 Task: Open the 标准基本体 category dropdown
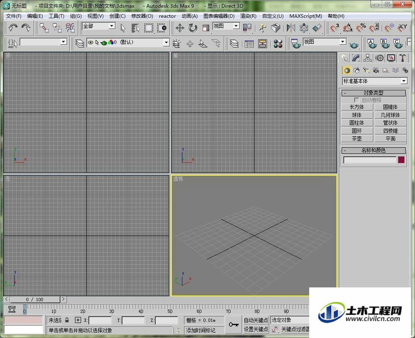coord(404,81)
